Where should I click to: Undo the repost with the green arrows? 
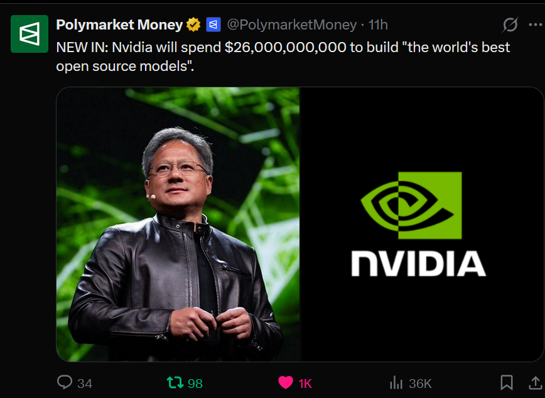(x=175, y=383)
